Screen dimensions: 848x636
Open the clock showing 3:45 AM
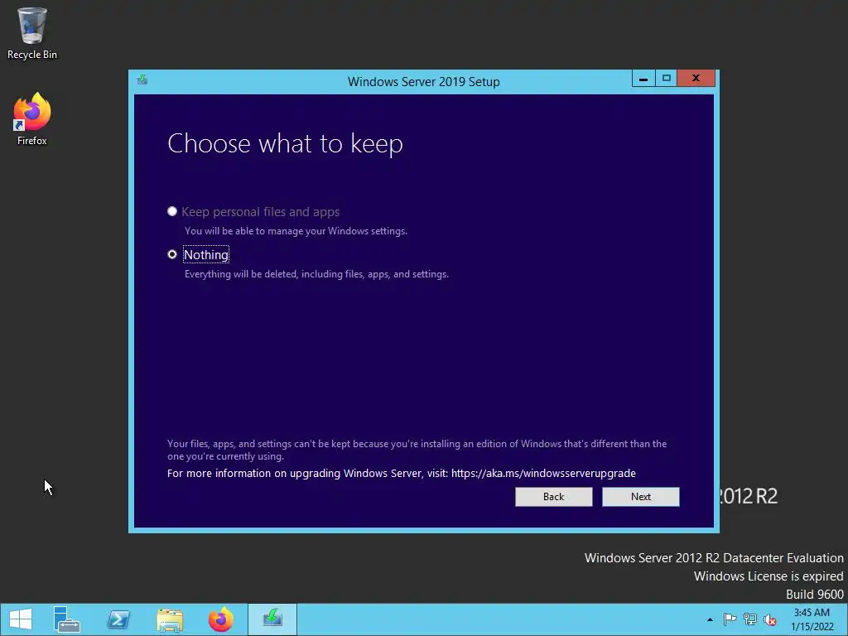812,619
